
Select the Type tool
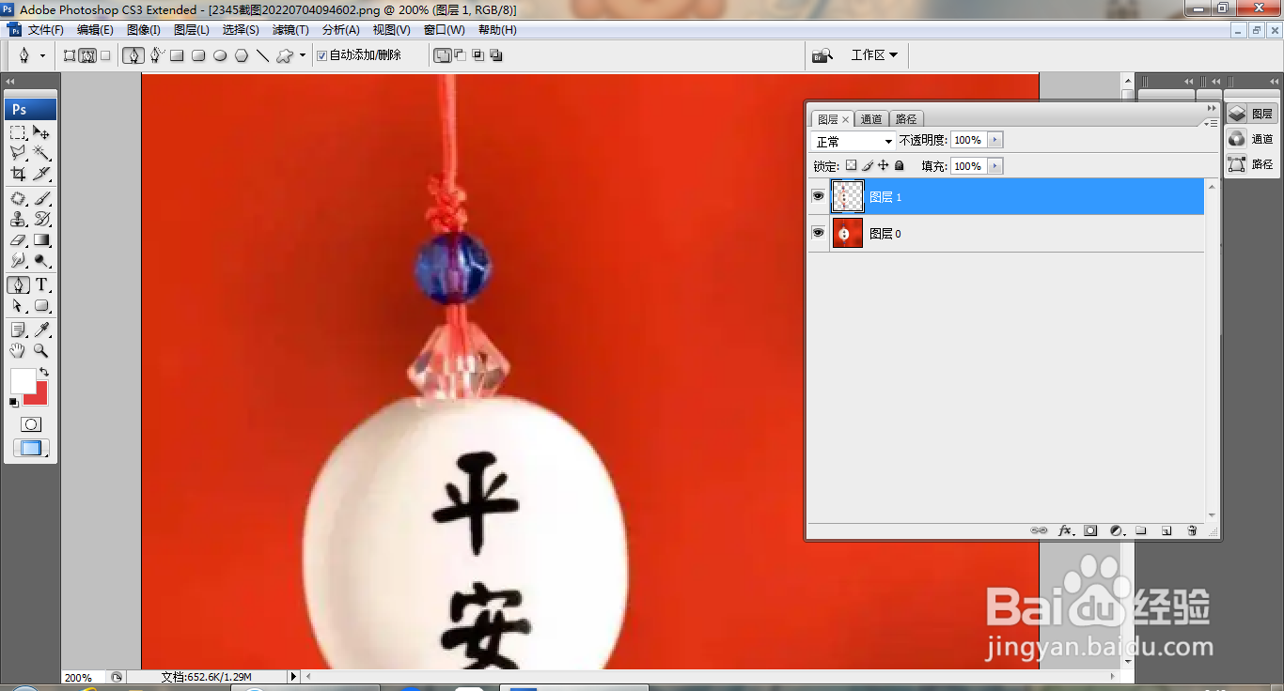(41, 285)
